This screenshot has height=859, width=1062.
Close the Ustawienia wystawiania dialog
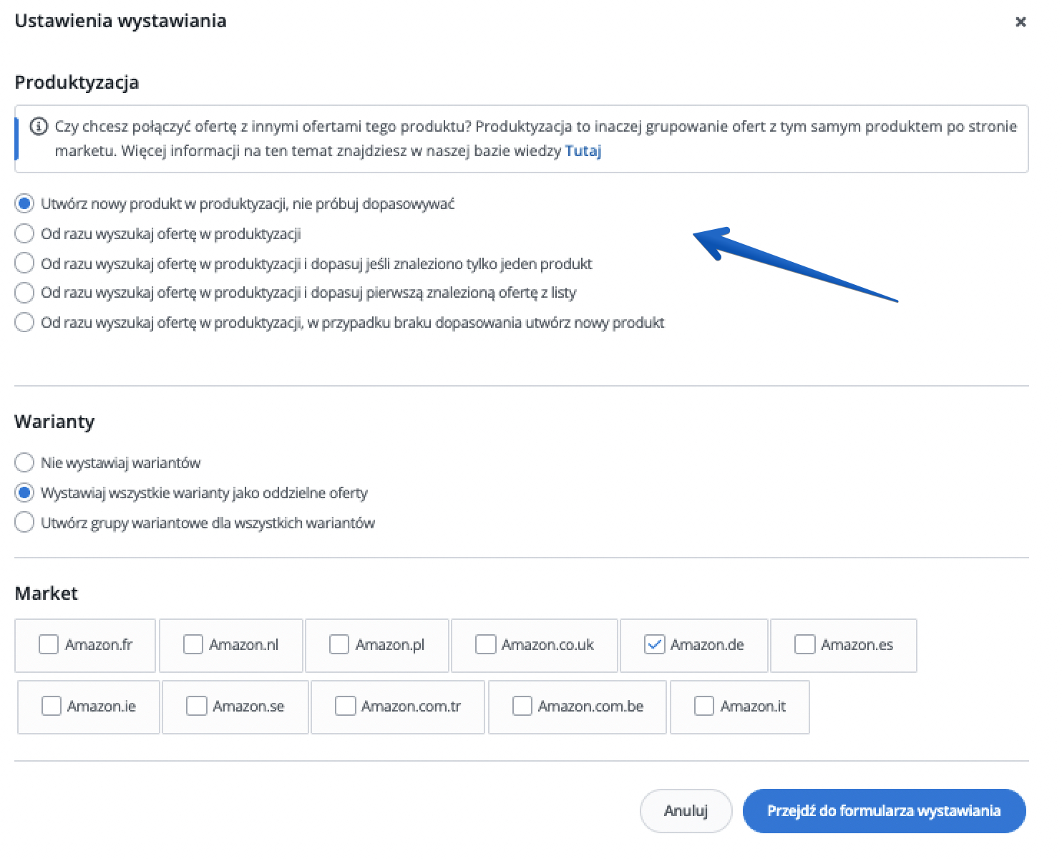pyautogui.click(x=1020, y=22)
